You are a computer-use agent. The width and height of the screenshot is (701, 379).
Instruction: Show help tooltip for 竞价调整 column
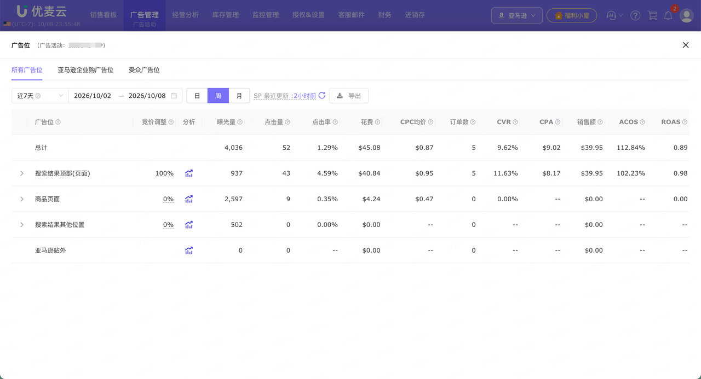[171, 122]
